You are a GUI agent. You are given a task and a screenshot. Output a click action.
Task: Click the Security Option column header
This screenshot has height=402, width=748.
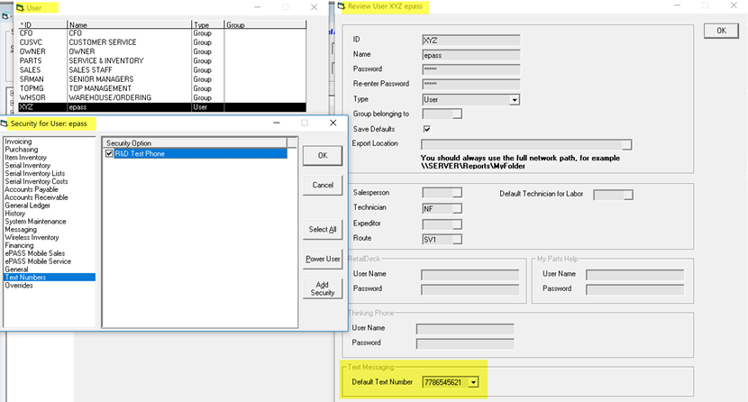click(195, 142)
